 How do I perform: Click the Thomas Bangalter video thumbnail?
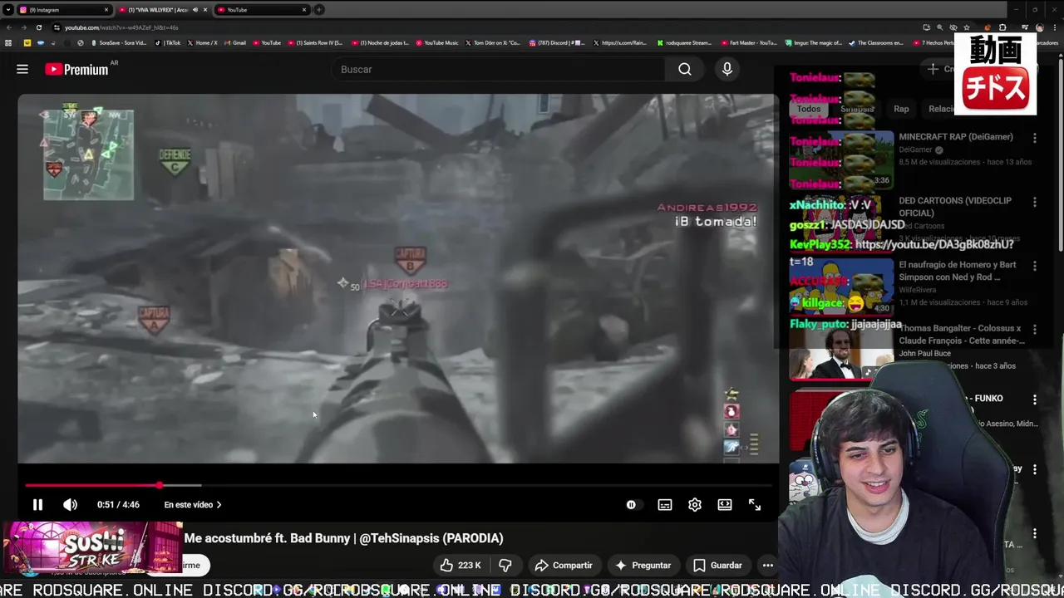pos(841,351)
